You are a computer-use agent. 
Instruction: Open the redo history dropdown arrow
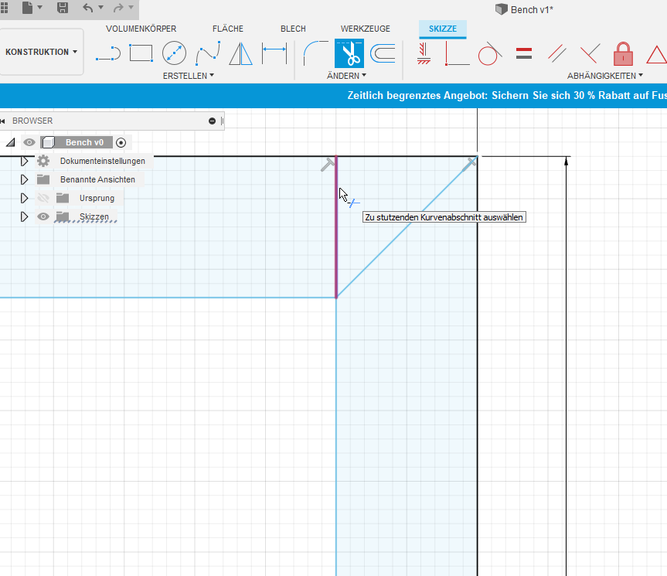(x=131, y=7)
